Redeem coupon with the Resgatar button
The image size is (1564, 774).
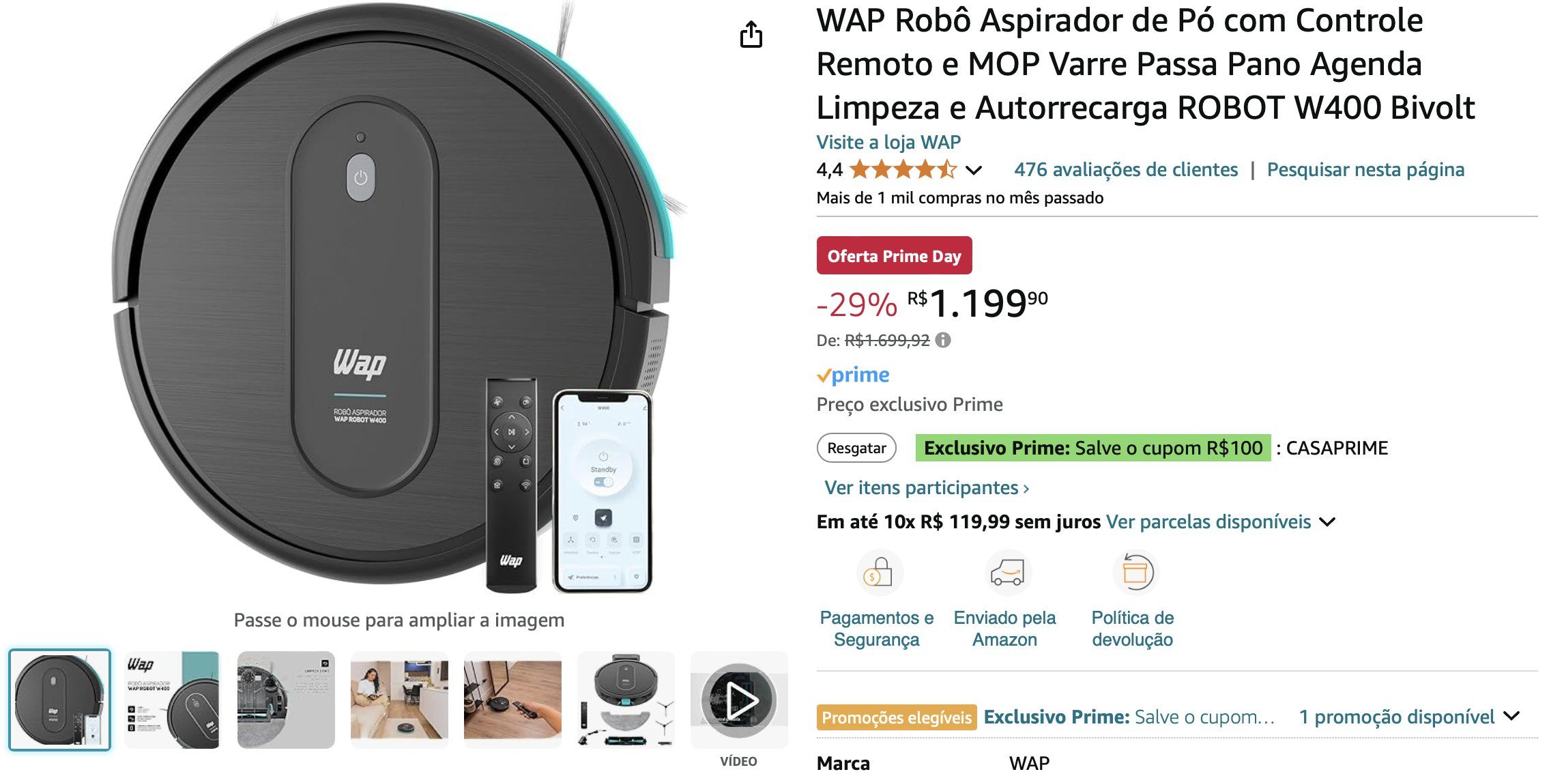tap(856, 448)
